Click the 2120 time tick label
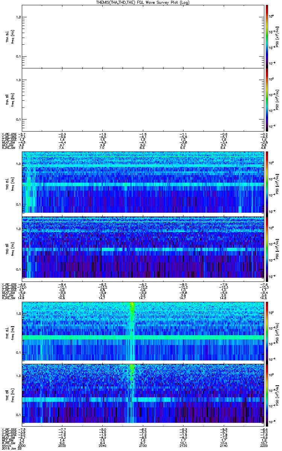This screenshot has width=282, height=451. pyautogui.click(x=183, y=445)
